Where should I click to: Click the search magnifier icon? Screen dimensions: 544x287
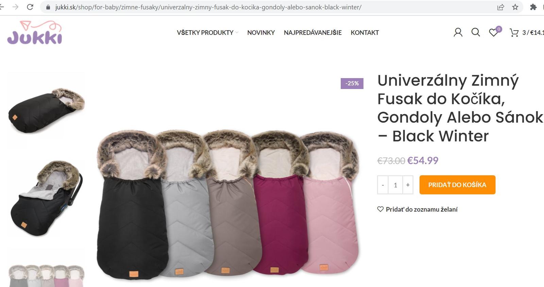pyautogui.click(x=476, y=32)
